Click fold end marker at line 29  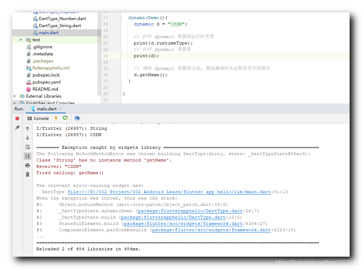click(121, 94)
